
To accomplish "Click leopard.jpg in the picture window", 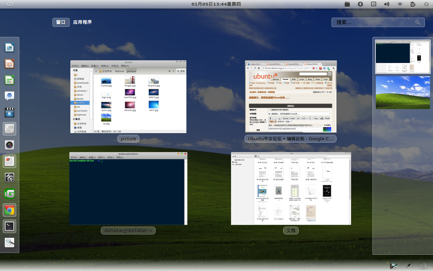I will coord(154,82).
